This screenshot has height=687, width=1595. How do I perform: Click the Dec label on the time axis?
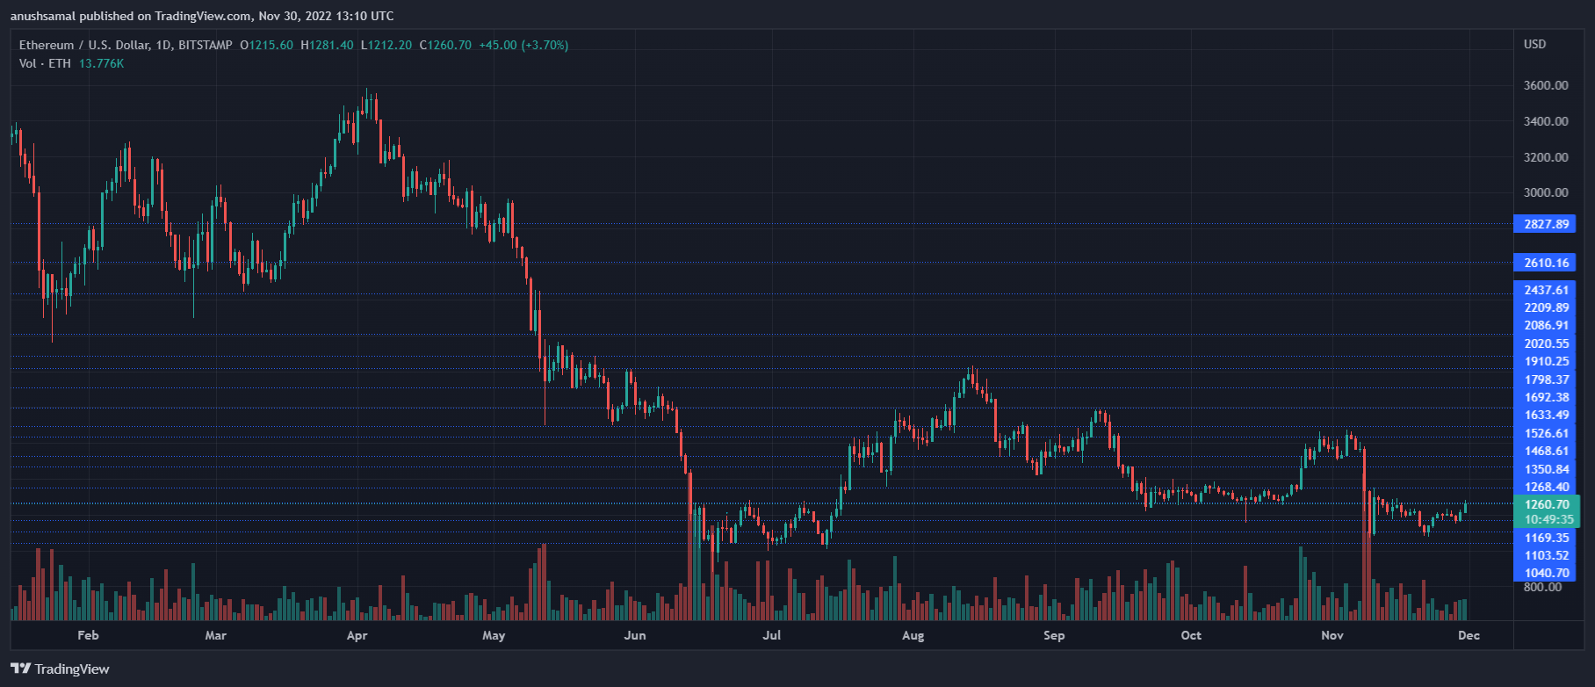coord(1469,635)
